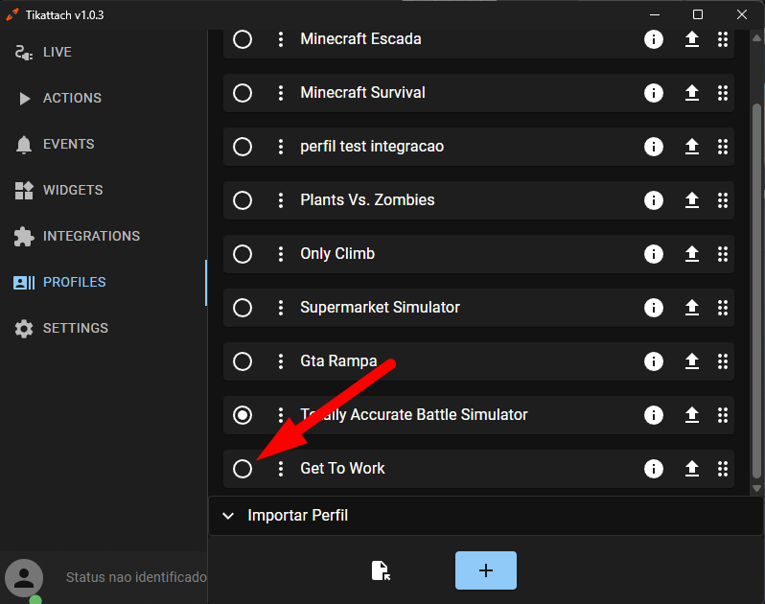This screenshot has width=765, height=604.
Task: Export the Minecraft Escada profile
Action: pos(692,39)
